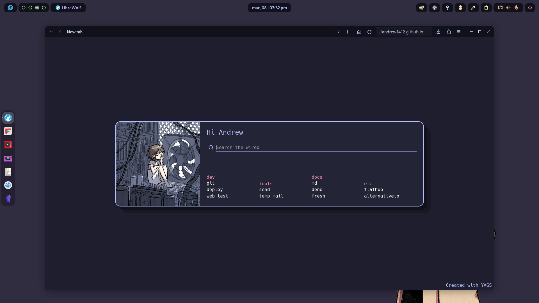Screen dimensions: 539x303
Task: Launch the purple handheld game emulator
Action: click(8, 159)
